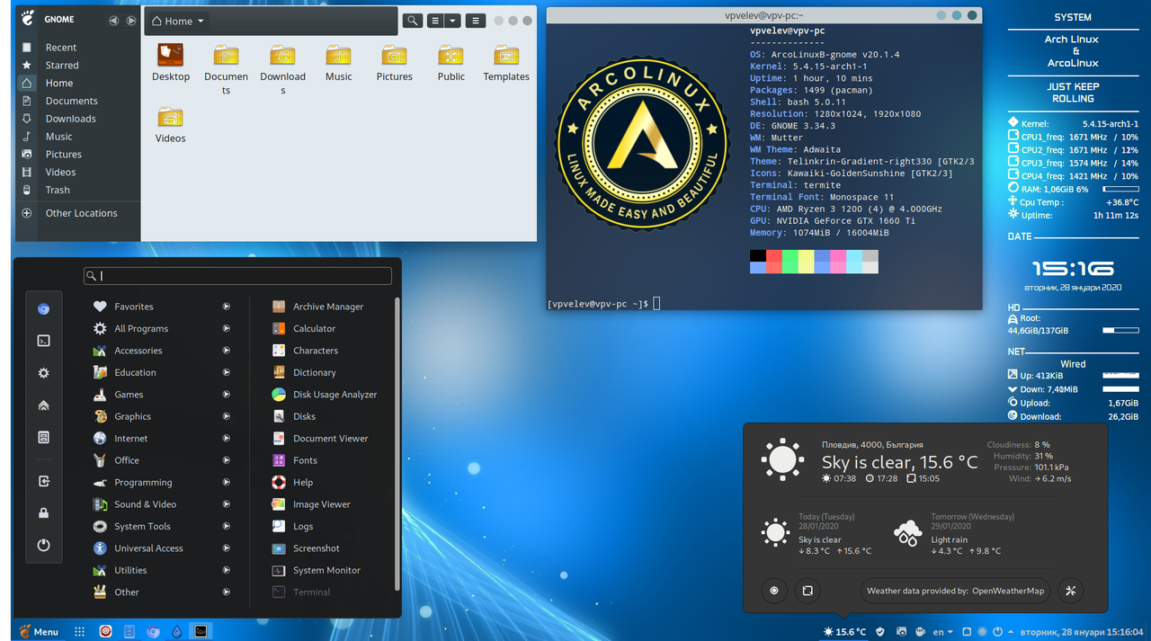Open the Menu button on taskbar
This screenshot has width=1151, height=641.
tap(39, 632)
